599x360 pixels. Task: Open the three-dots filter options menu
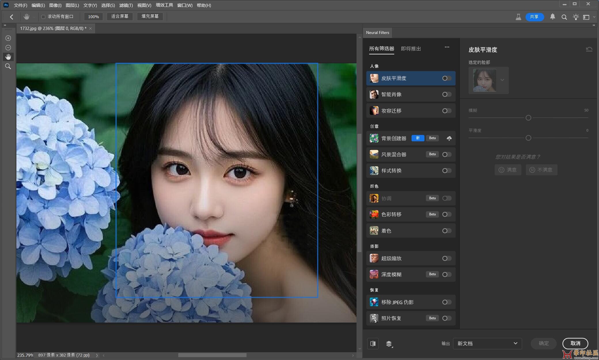[447, 47]
